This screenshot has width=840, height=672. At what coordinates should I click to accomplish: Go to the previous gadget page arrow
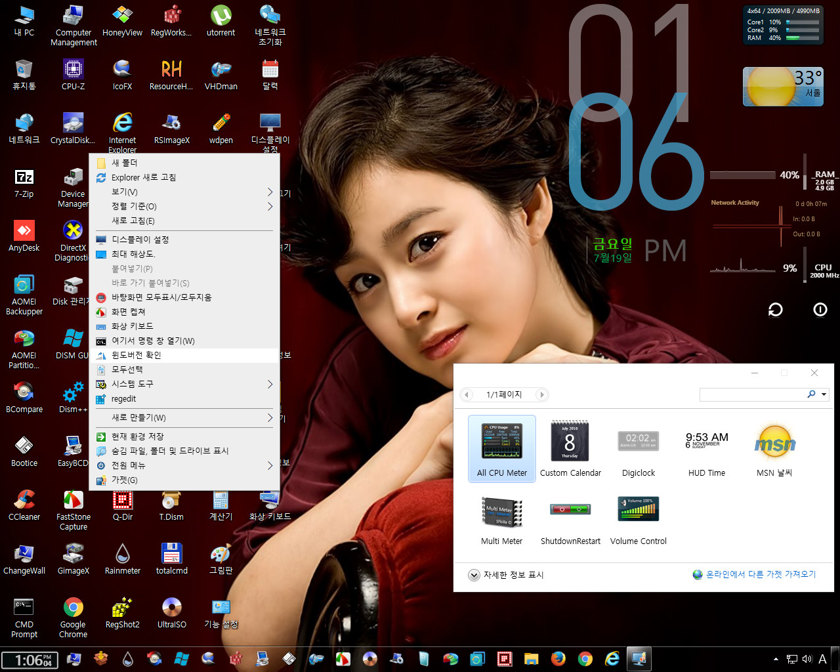[467, 394]
